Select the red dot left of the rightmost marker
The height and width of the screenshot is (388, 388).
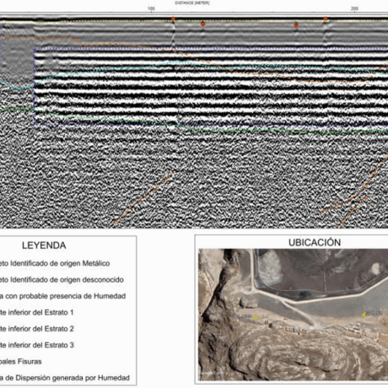click(296, 25)
